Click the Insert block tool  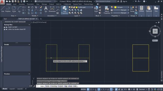(96, 9)
